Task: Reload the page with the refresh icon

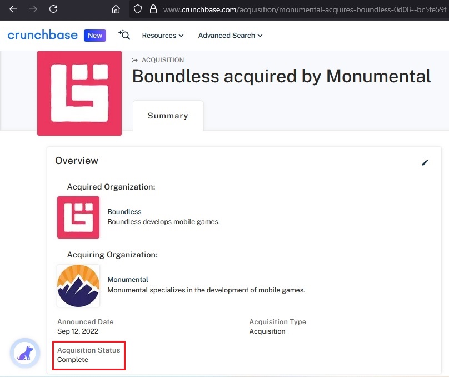Action: coord(53,9)
